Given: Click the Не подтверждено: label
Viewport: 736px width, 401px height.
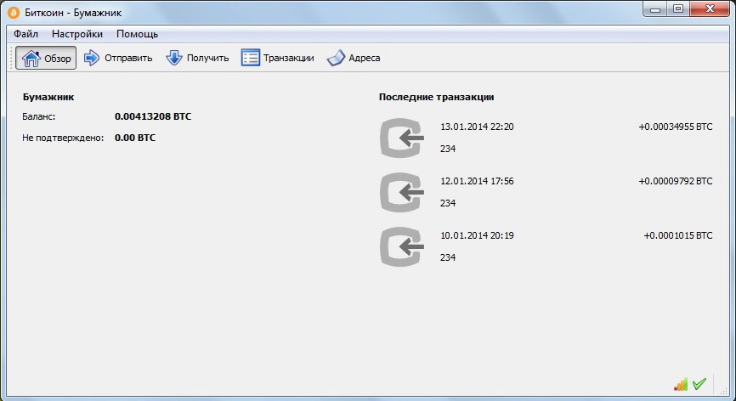Looking at the screenshot, I should 63,138.
